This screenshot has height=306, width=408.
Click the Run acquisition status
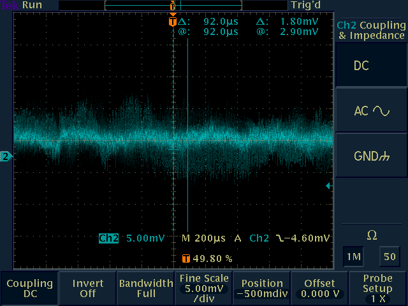tap(32, 5)
